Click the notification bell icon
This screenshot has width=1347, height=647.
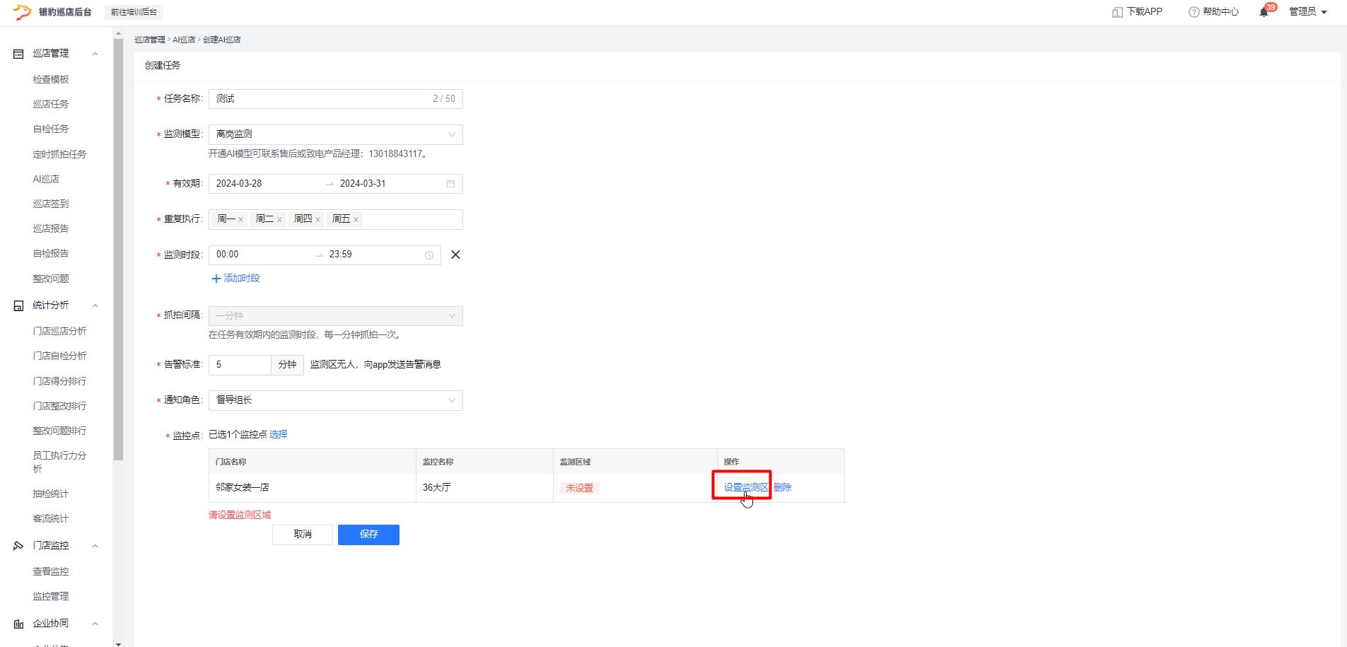click(x=1264, y=12)
